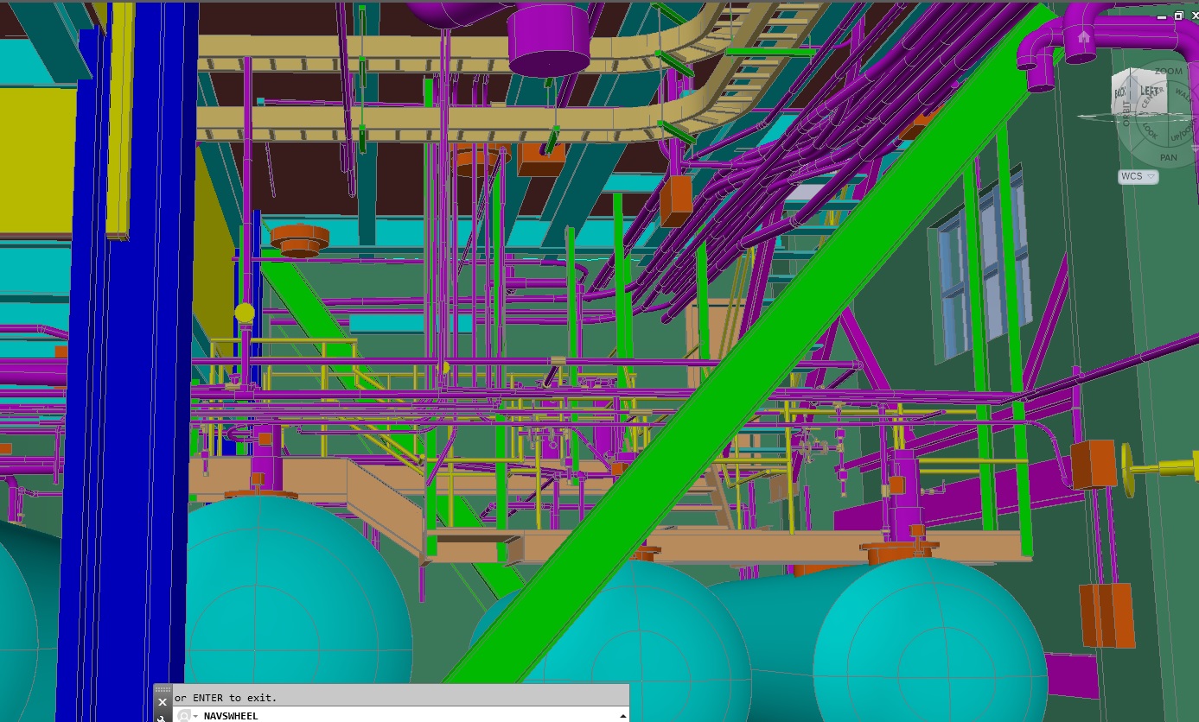Open the WCS coordinate system dropdown
Screen dimensions: 1199x722
[1151, 176]
